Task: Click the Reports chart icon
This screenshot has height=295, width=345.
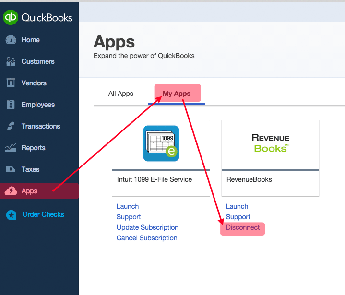Action: click(x=11, y=148)
